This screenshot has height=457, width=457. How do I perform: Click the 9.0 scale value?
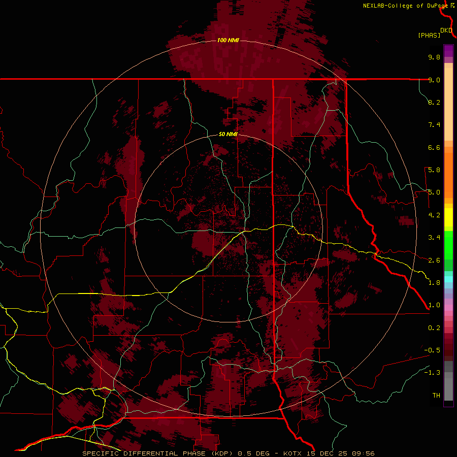434,80
